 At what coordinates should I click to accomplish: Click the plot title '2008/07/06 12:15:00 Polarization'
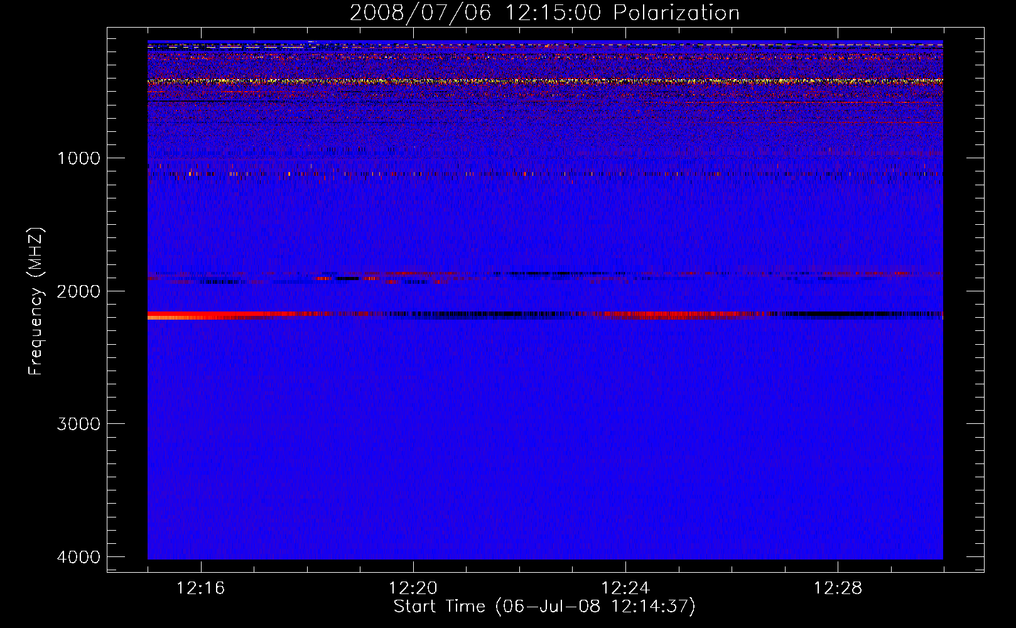coord(544,13)
